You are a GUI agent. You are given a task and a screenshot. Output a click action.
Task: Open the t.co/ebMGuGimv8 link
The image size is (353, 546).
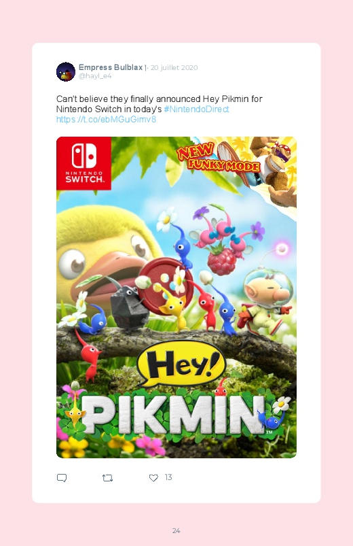point(106,119)
